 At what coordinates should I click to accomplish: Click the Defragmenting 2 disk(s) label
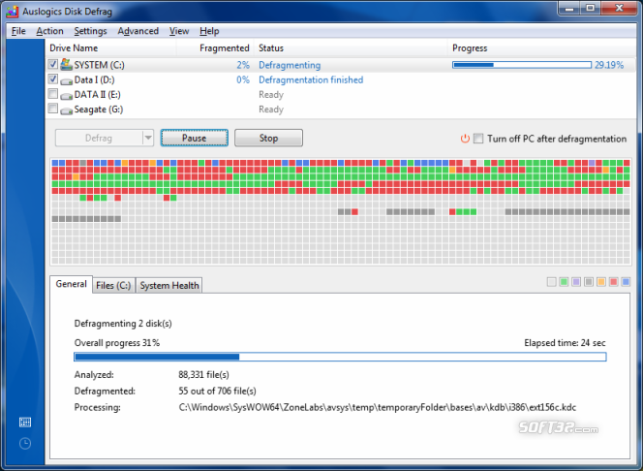123,324
